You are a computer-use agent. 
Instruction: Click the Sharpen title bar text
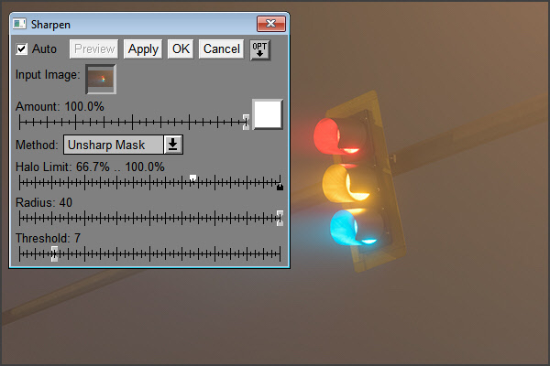tap(50, 25)
